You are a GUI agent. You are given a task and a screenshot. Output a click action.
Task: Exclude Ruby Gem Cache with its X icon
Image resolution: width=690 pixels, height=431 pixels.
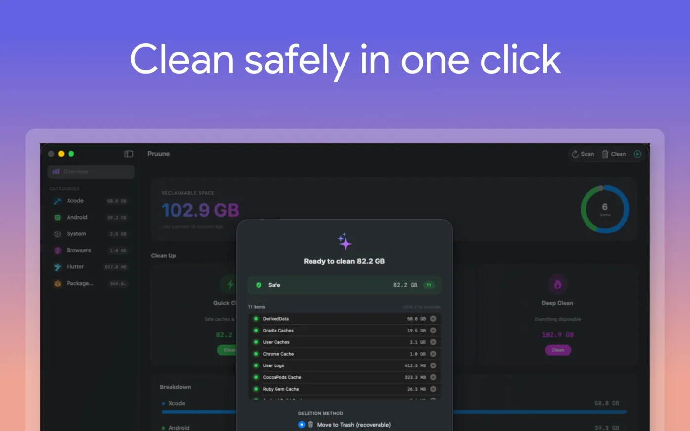[433, 389]
